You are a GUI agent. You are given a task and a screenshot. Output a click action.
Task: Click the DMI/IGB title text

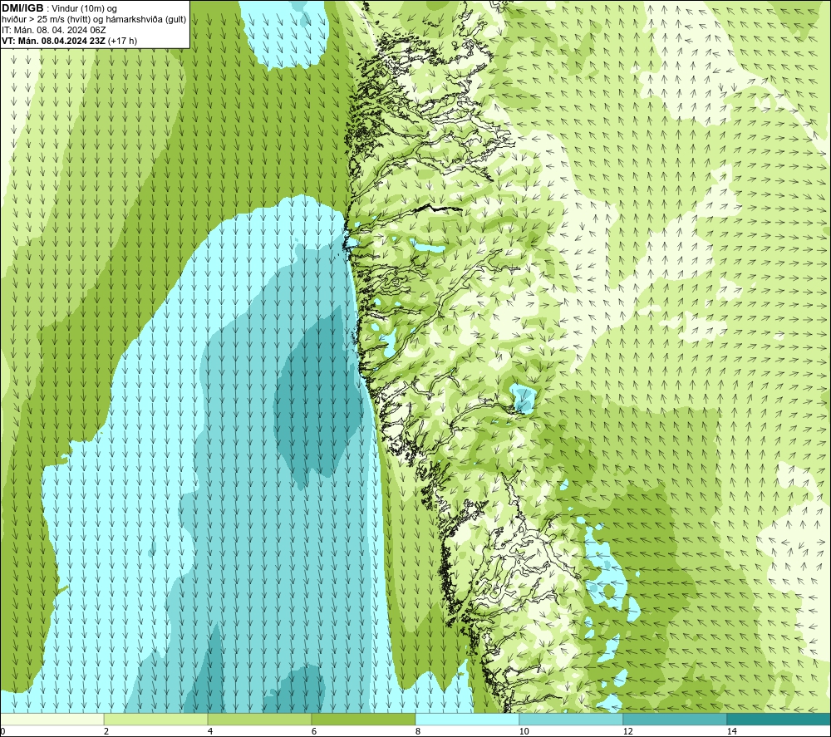(x=22, y=8)
